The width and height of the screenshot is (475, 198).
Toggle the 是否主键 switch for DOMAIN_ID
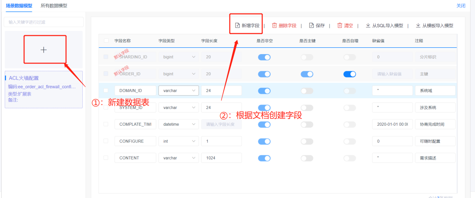(307, 91)
